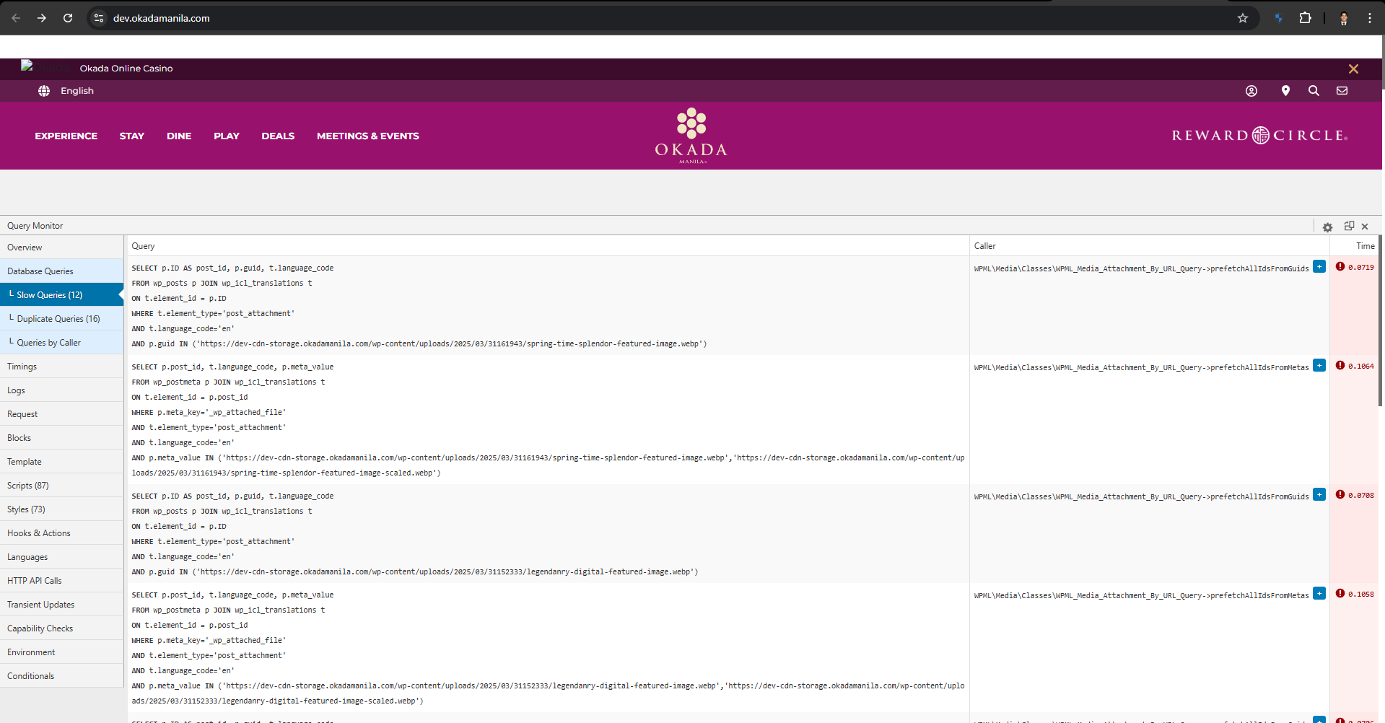Open Hooks & Actions panel
The image size is (1385, 723).
[61, 533]
